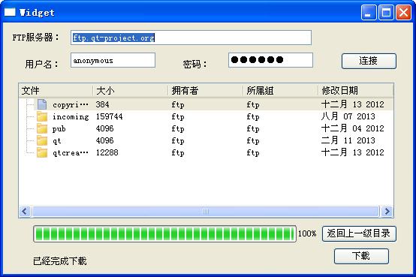Click the 连接 connect button
The width and height of the screenshot is (416, 277).
coord(369,61)
